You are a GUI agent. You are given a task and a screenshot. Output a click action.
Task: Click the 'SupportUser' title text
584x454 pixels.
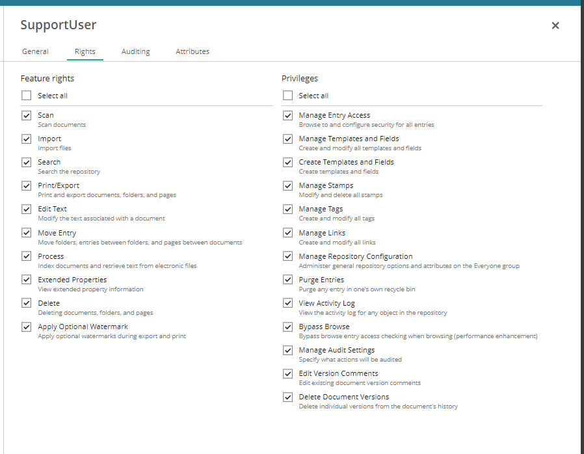pyautogui.click(x=59, y=25)
